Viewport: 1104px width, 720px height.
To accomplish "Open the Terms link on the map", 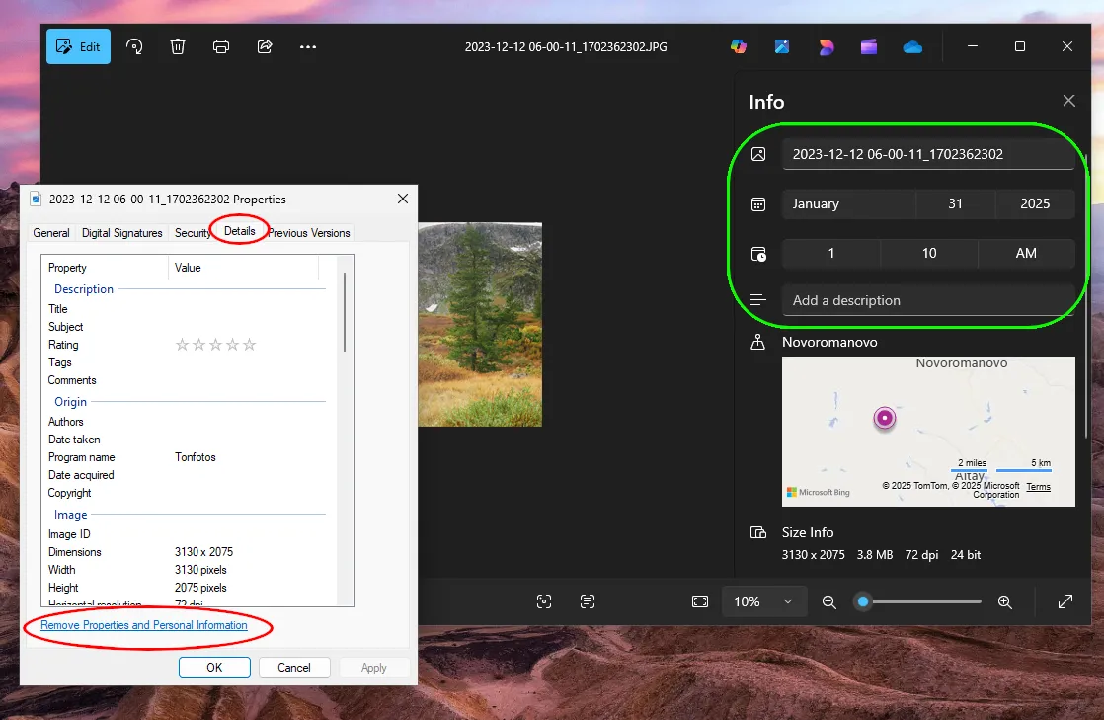I will [x=1038, y=487].
